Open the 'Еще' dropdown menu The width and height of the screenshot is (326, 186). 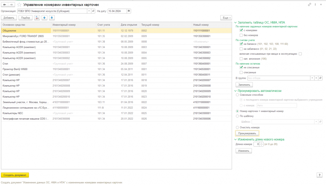(x=226, y=17)
